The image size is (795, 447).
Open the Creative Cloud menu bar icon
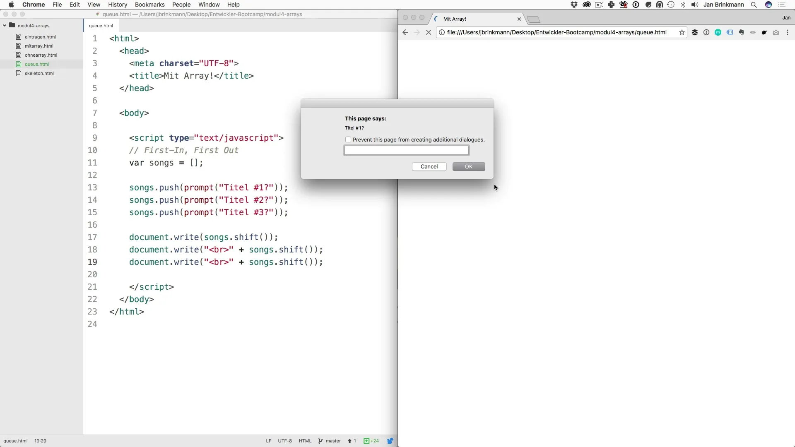(x=586, y=5)
